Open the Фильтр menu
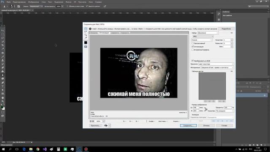270x152 pixels. pos(68,2)
